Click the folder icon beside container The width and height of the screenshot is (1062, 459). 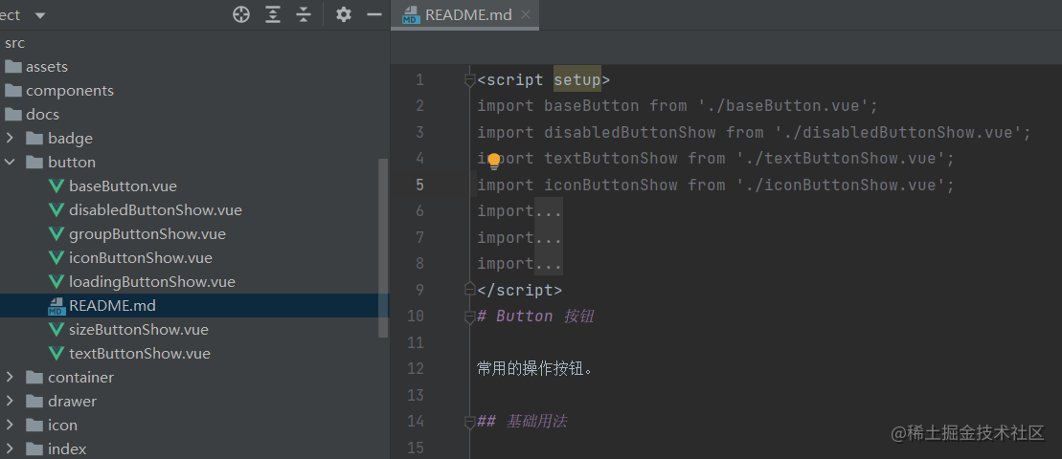point(34,377)
